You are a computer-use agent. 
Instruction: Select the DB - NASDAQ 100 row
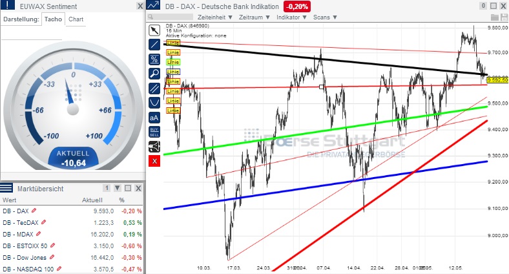[x=72, y=269]
